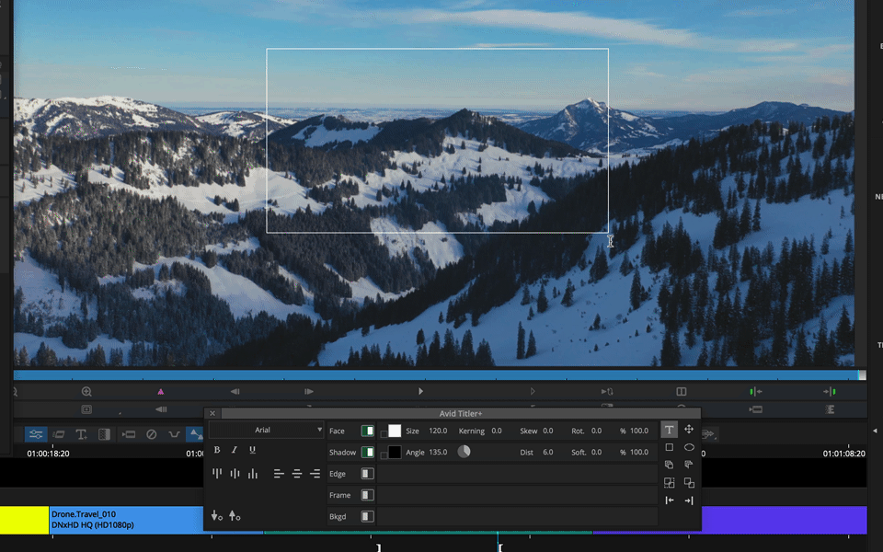Click the Mark In icon with green bar
883x552 pixels.
pos(756,392)
